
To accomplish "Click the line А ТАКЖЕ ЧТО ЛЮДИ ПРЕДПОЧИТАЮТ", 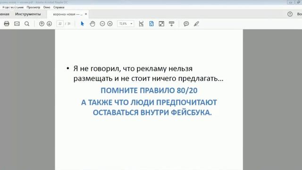I will tap(149, 102).
